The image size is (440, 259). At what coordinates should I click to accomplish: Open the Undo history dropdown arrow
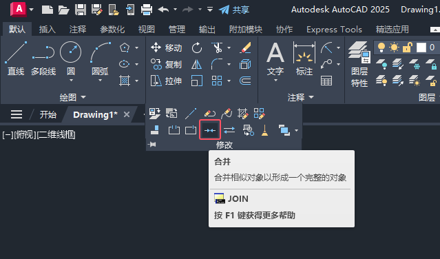tap(175, 10)
